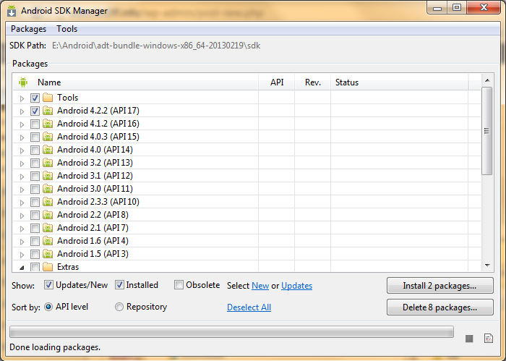Open the SDK Manager log icon
The height and width of the screenshot is (361, 506).
(x=489, y=338)
